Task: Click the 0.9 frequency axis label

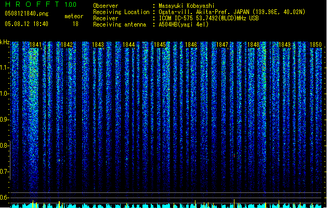Action: tap(4, 120)
